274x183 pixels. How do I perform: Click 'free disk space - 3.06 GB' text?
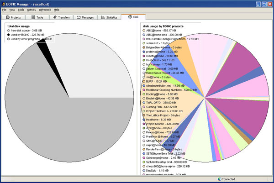(26, 31)
